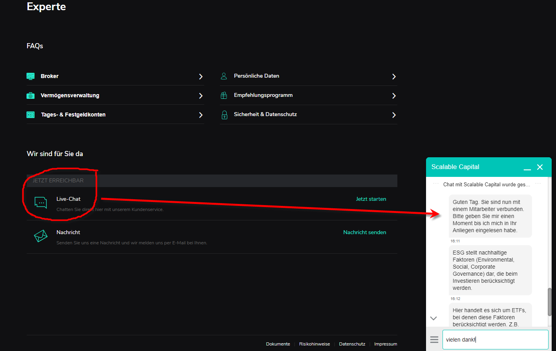Open the Vermögensverwaltung FAQ entry

click(x=115, y=95)
